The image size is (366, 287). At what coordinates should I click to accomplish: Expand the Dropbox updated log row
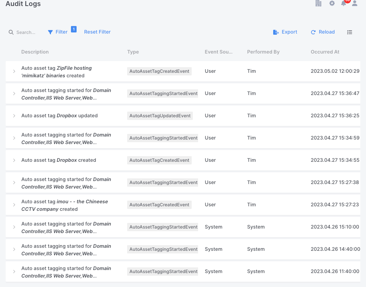(x=14, y=116)
